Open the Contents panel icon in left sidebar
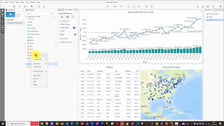This screenshot has width=224, height=126. [x=2, y=10]
